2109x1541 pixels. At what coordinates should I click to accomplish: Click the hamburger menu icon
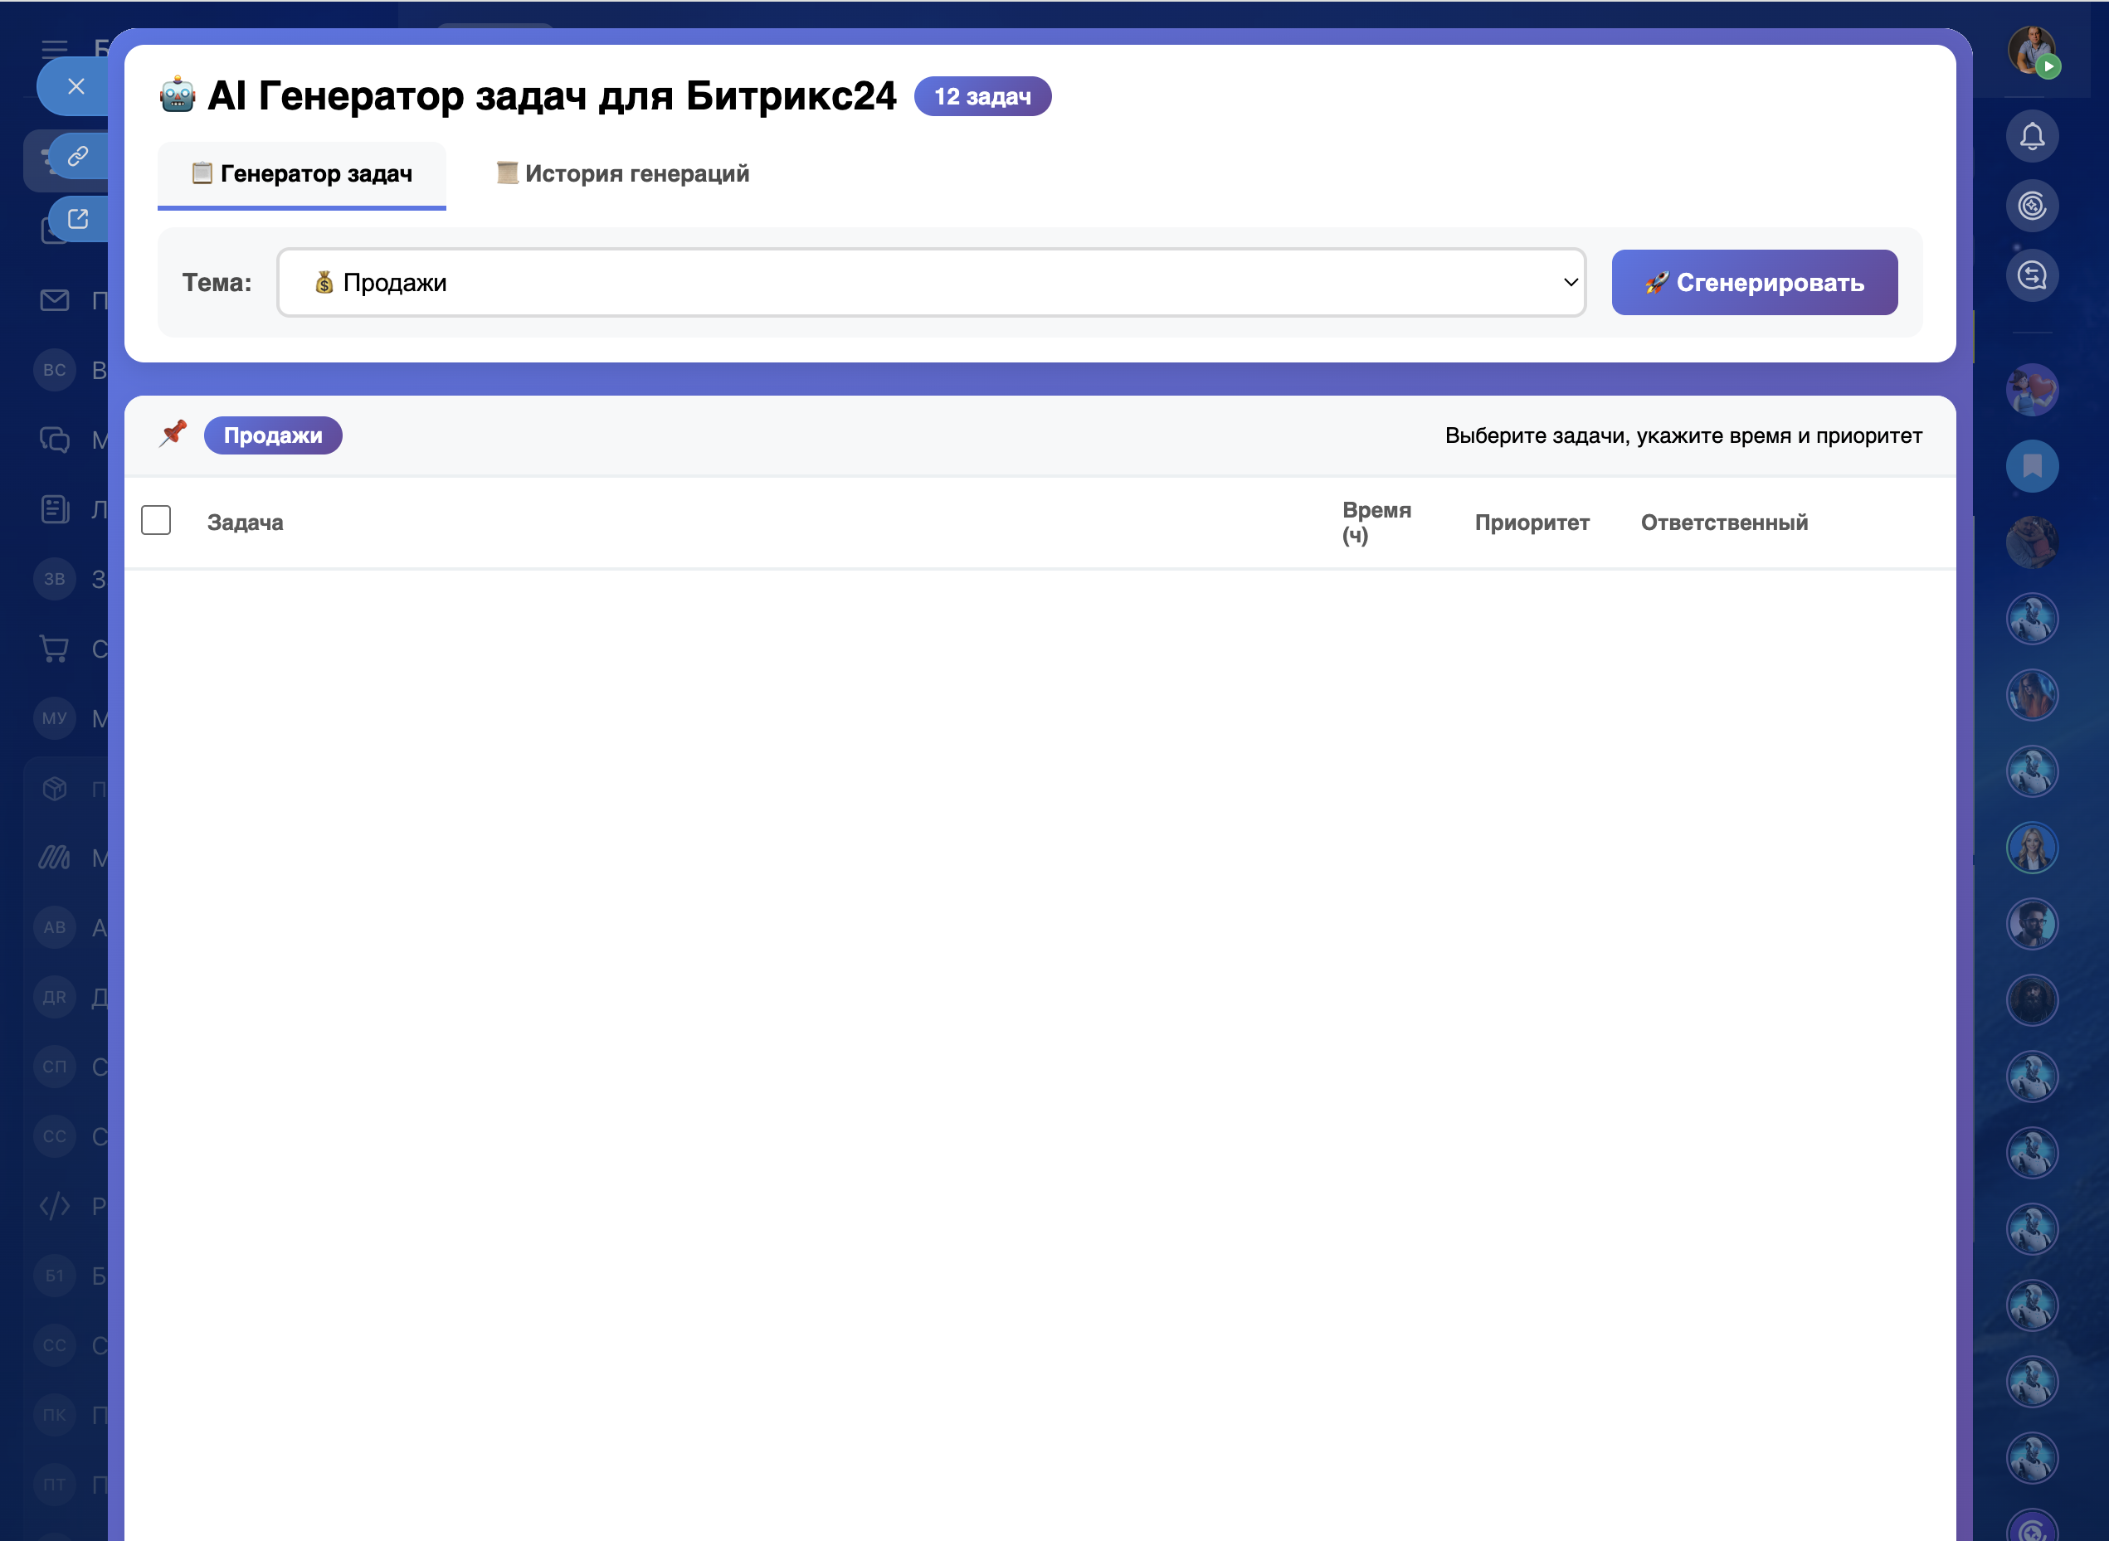(55, 48)
